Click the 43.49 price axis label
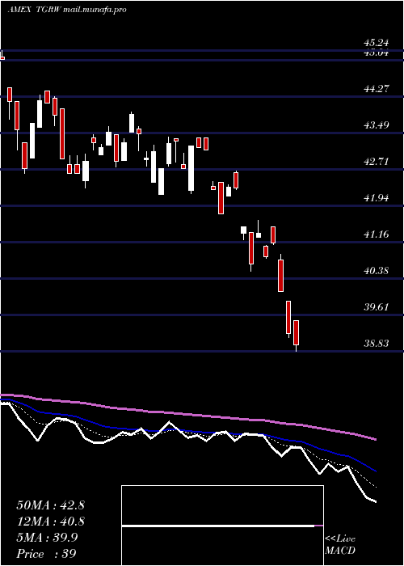 point(376,125)
